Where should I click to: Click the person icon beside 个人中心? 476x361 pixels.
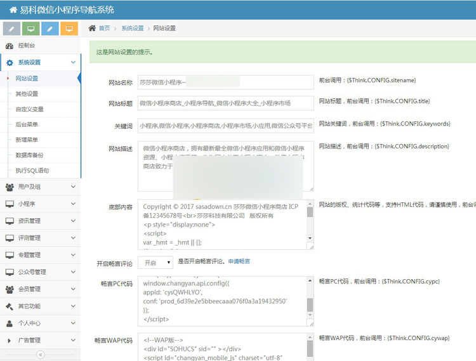pos(10,324)
